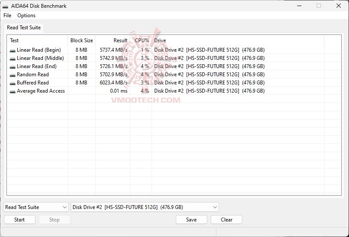Click the drive icon beside Linear Read (Begin)
Image resolution: width=349 pixels, height=237 pixels.
[13, 51]
